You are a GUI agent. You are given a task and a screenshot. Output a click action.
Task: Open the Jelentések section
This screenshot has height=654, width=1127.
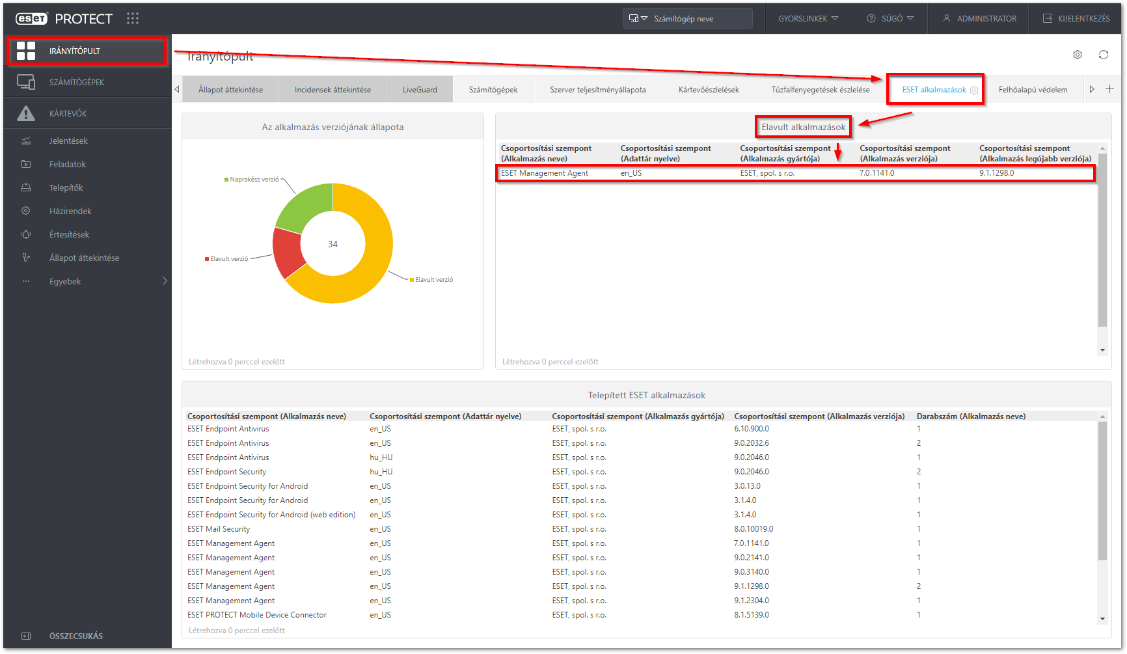70,141
